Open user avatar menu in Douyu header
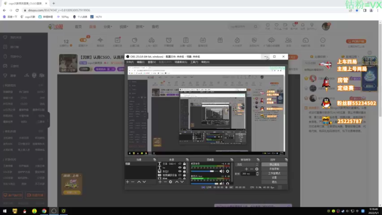The width and height of the screenshot is (382, 215). 326,26
